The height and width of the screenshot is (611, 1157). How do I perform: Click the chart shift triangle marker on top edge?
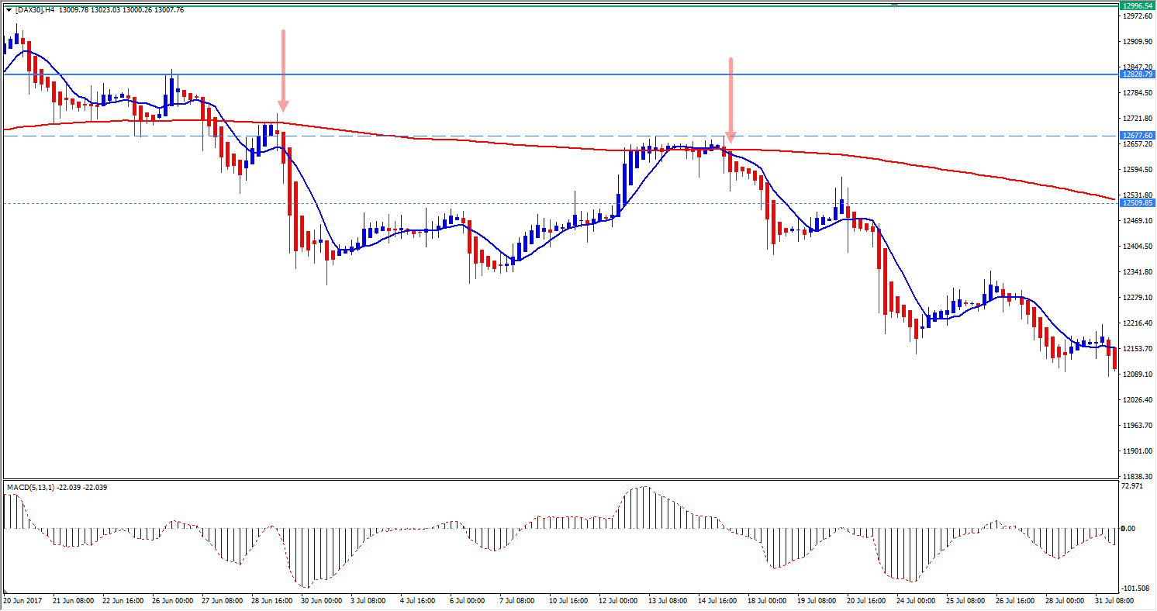pos(895,5)
